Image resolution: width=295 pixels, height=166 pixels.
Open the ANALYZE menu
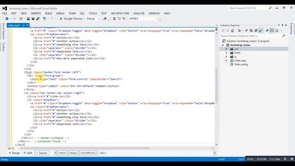[x=139, y=13]
